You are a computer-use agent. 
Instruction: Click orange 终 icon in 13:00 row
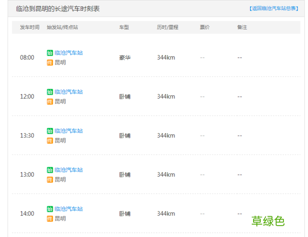tap(50, 180)
